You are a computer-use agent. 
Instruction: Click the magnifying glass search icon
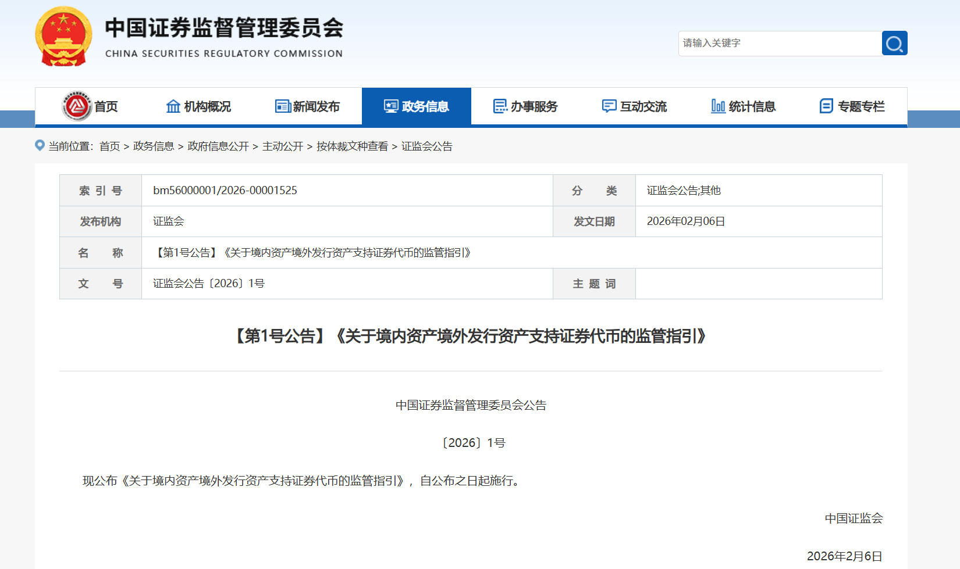(x=894, y=43)
